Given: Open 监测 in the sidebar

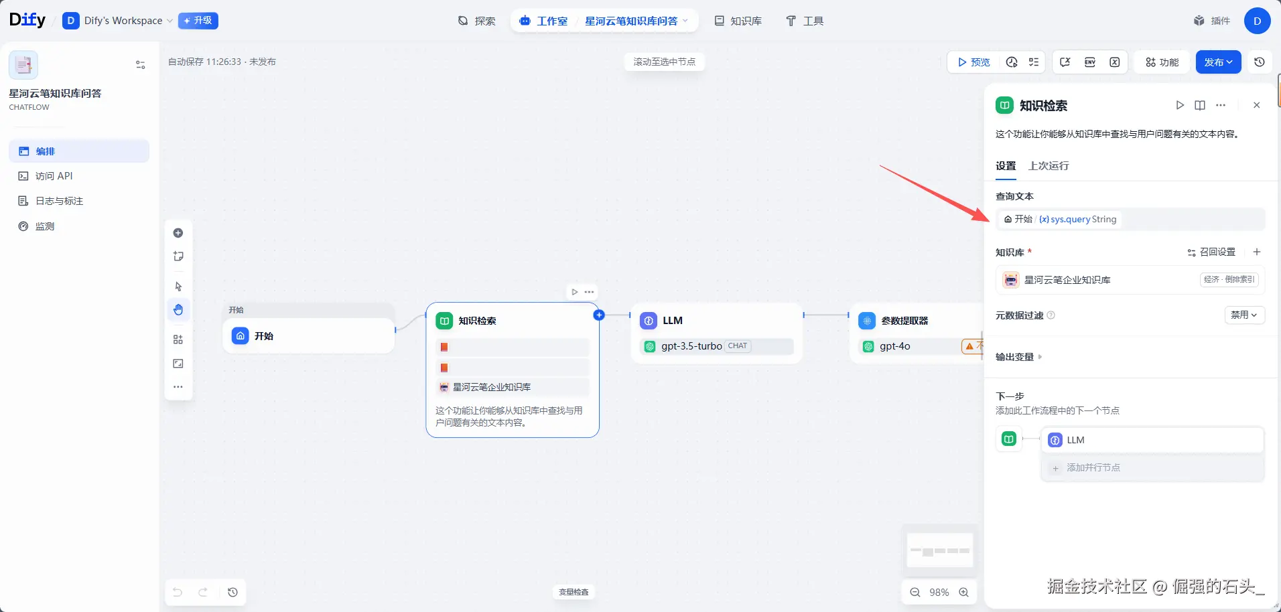Looking at the screenshot, I should coord(79,226).
